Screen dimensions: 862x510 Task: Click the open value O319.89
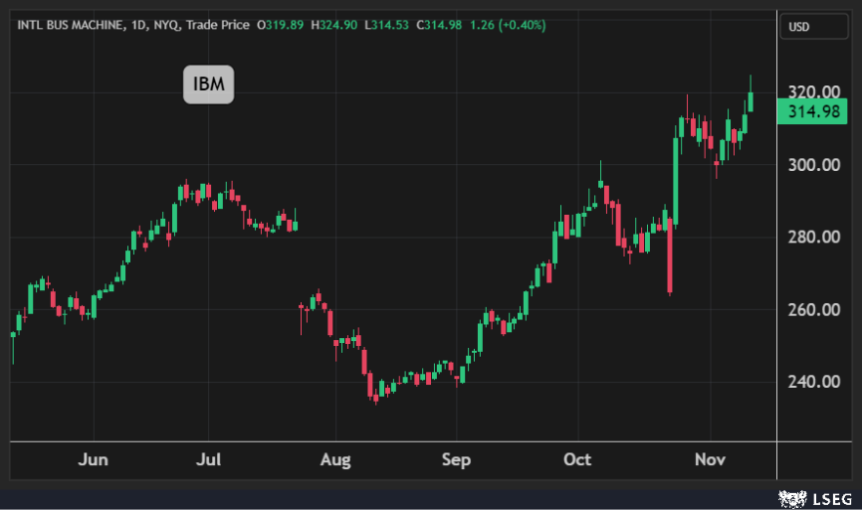(281, 25)
